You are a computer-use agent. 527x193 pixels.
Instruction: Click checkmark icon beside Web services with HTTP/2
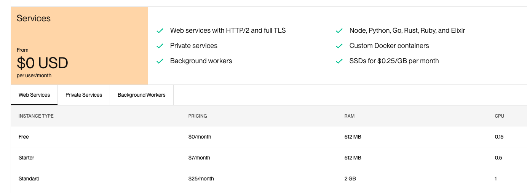click(160, 30)
